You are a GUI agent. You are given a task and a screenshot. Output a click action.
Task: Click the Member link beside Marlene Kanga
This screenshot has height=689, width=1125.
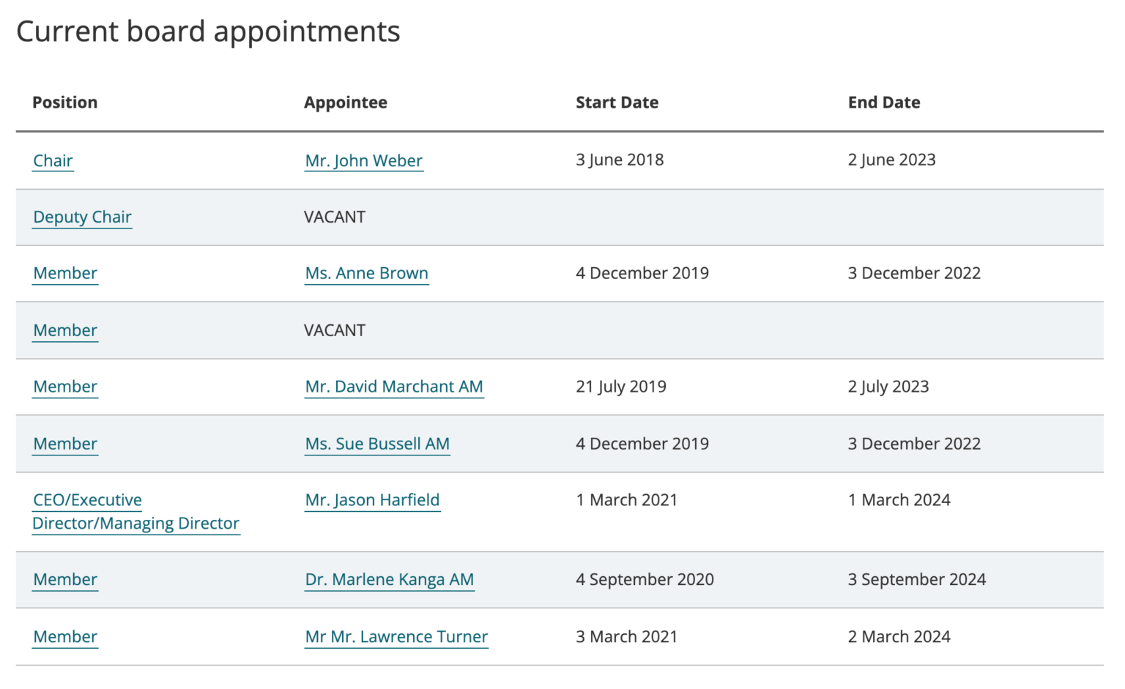pos(64,579)
